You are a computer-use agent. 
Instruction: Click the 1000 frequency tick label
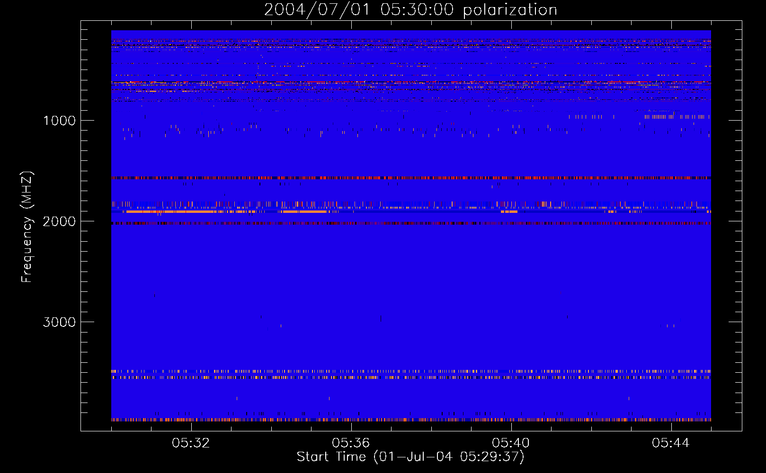click(x=59, y=121)
